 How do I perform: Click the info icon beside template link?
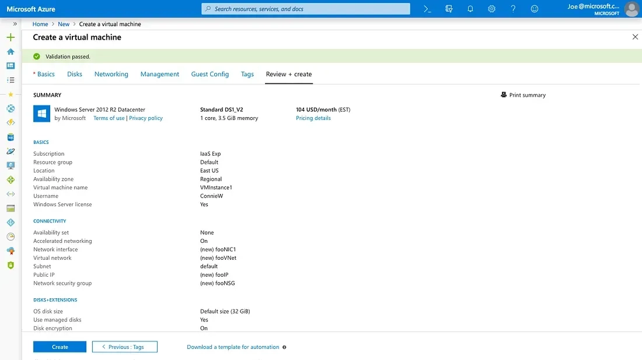[x=284, y=347]
